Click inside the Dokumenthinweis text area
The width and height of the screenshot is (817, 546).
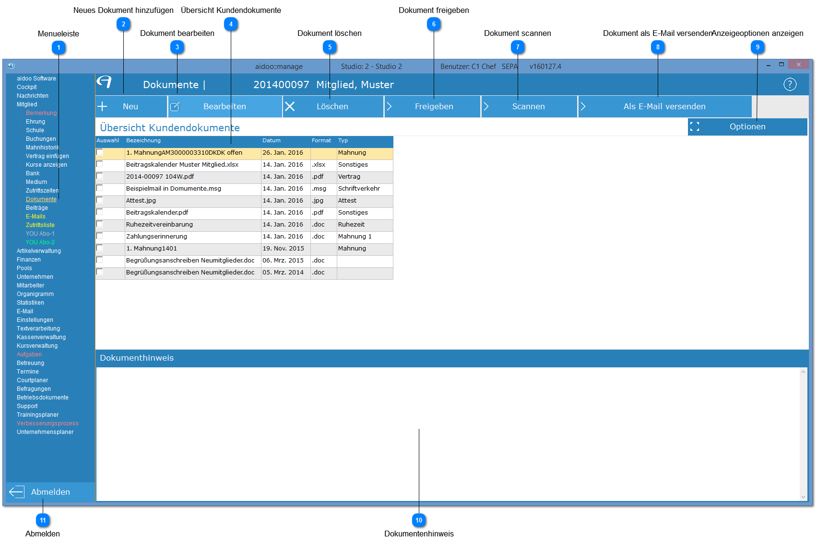(x=448, y=434)
